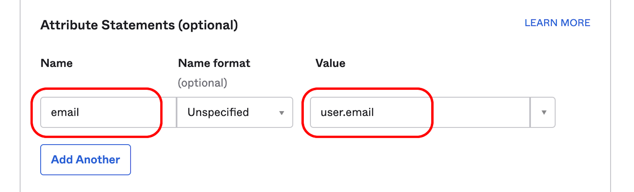
Task: Click Unspecified text in format dropdown
Action: [x=218, y=112]
